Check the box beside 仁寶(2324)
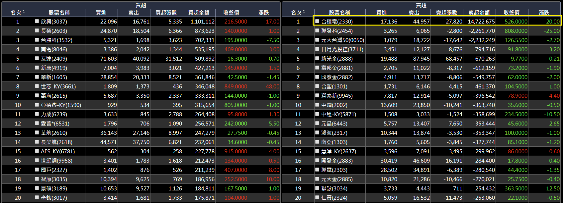Screen dimensions: 563x203 point(317,197)
